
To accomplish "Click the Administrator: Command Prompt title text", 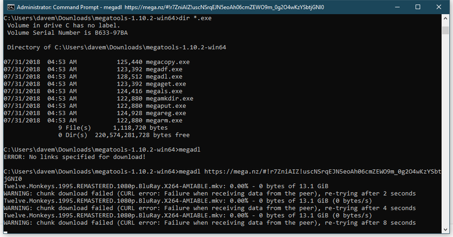I will [x=69, y=7].
